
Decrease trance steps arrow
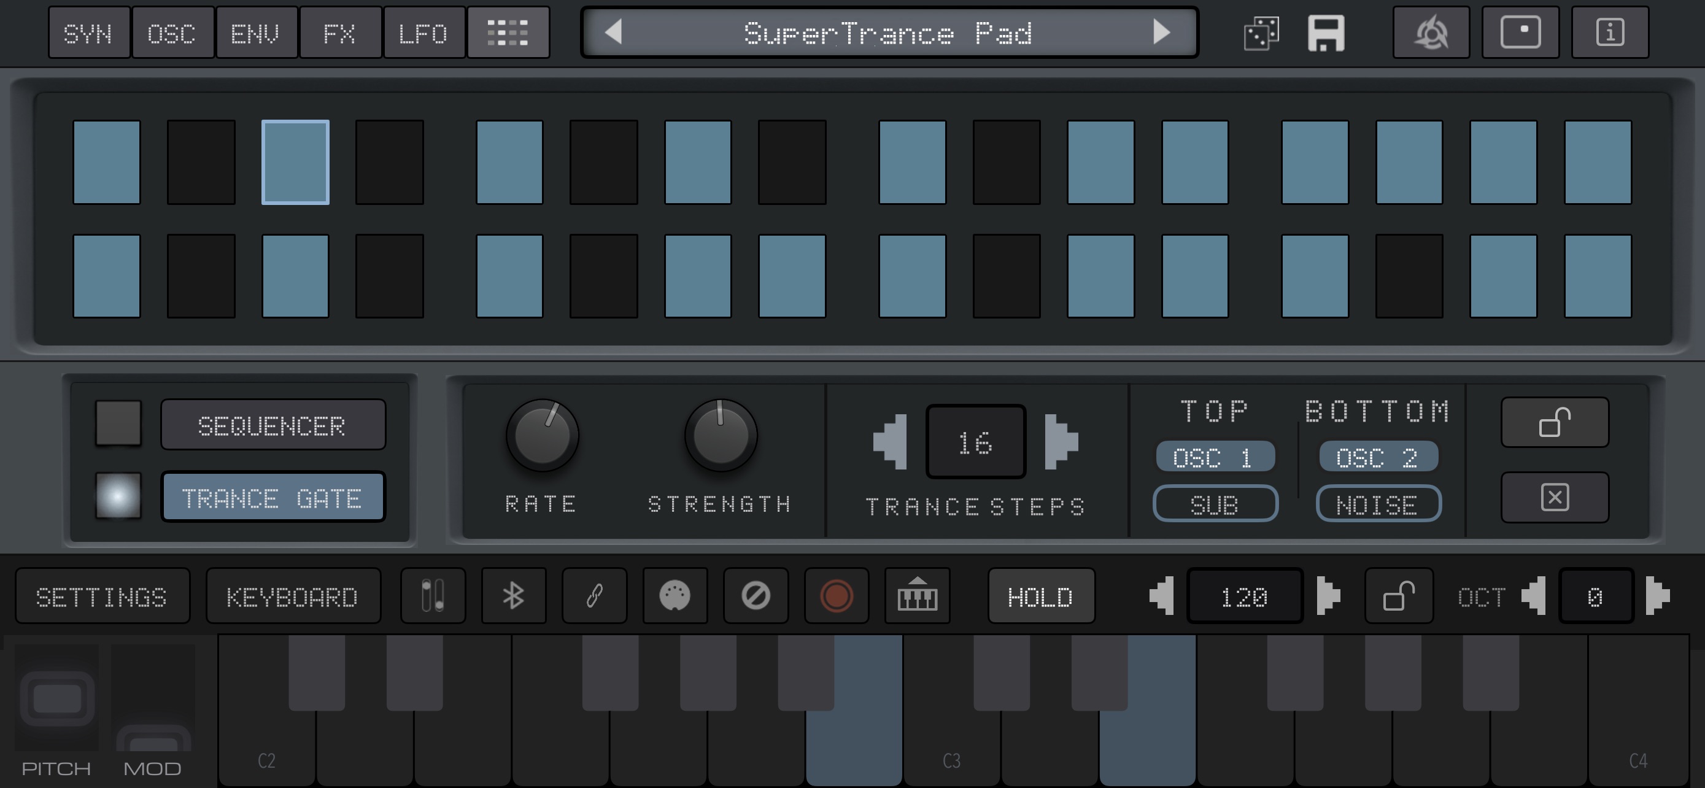(x=889, y=442)
